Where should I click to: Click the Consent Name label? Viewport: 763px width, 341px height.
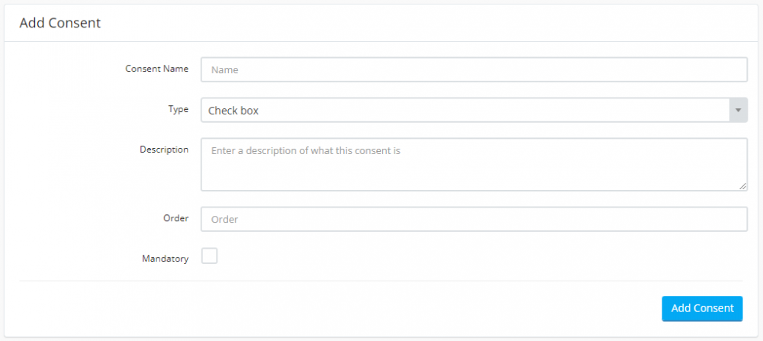point(156,69)
